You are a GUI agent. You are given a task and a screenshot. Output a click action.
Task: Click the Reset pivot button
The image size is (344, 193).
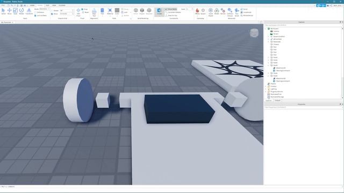(x=85, y=12)
